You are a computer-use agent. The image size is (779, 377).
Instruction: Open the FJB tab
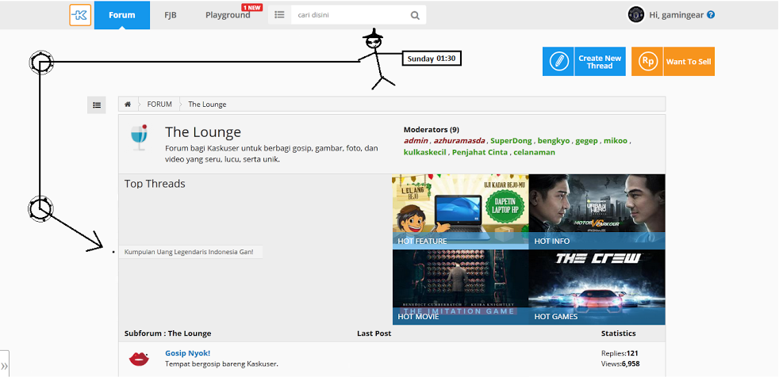pos(171,15)
